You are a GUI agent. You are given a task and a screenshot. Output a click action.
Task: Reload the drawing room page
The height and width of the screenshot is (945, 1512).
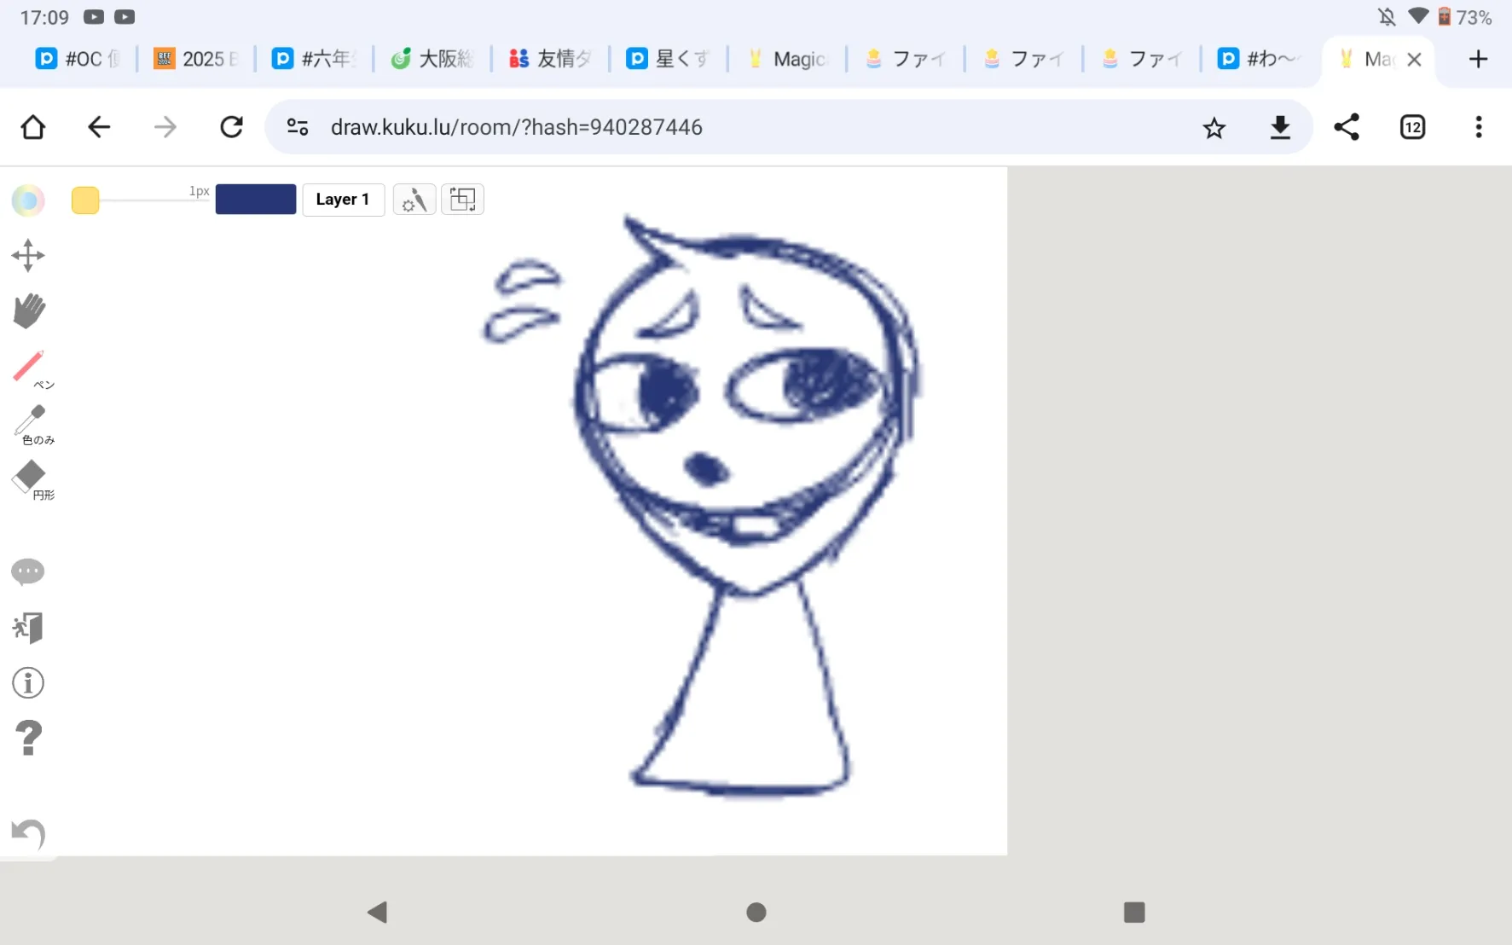click(x=232, y=127)
